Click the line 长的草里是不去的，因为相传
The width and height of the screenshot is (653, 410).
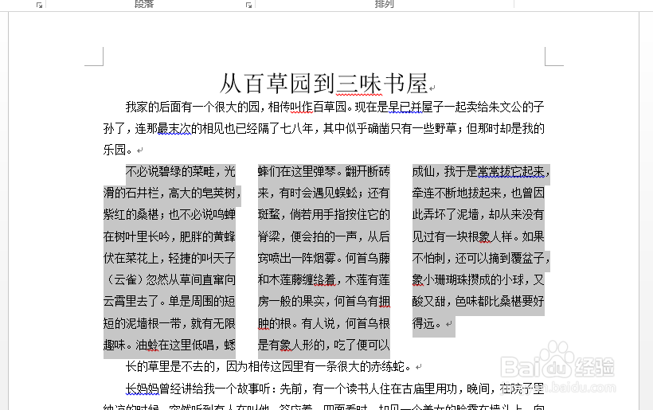(269, 366)
